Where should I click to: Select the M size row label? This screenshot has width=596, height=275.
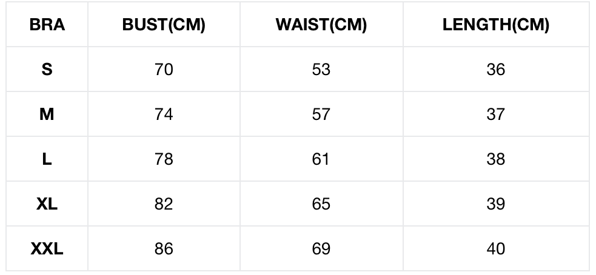pos(47,114)
